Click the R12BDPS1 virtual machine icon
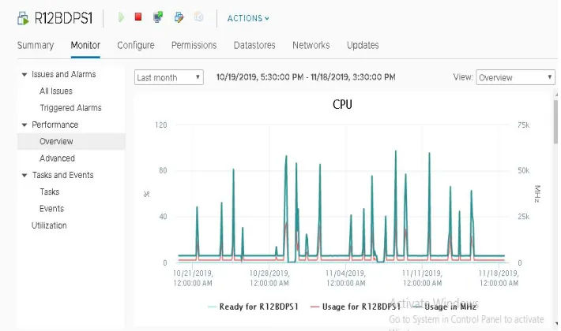 tap(23, 19)
